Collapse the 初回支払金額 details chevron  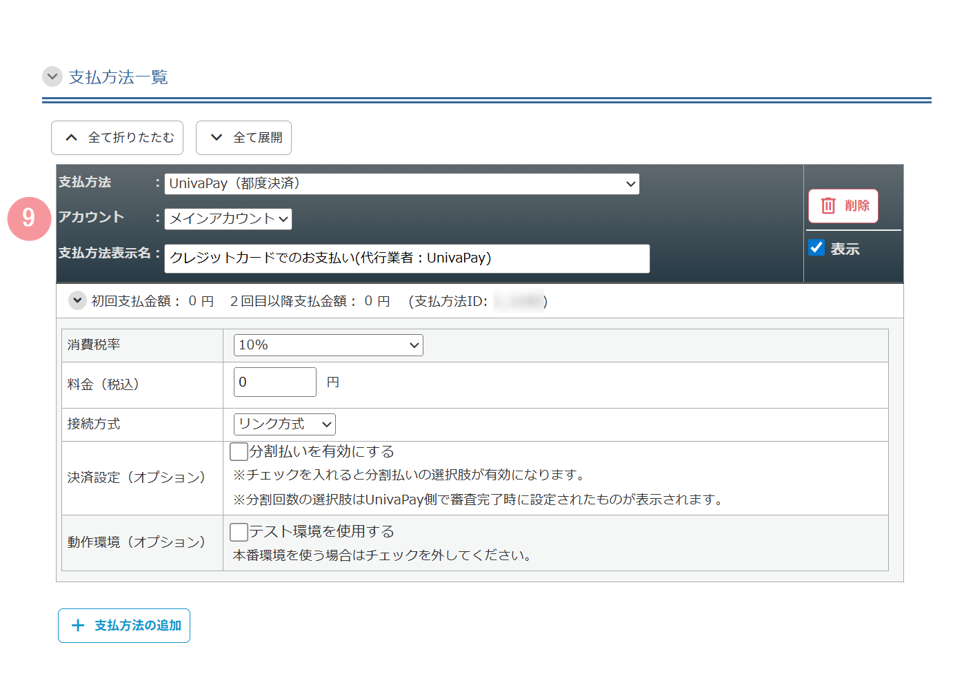[x=77, y=300]
